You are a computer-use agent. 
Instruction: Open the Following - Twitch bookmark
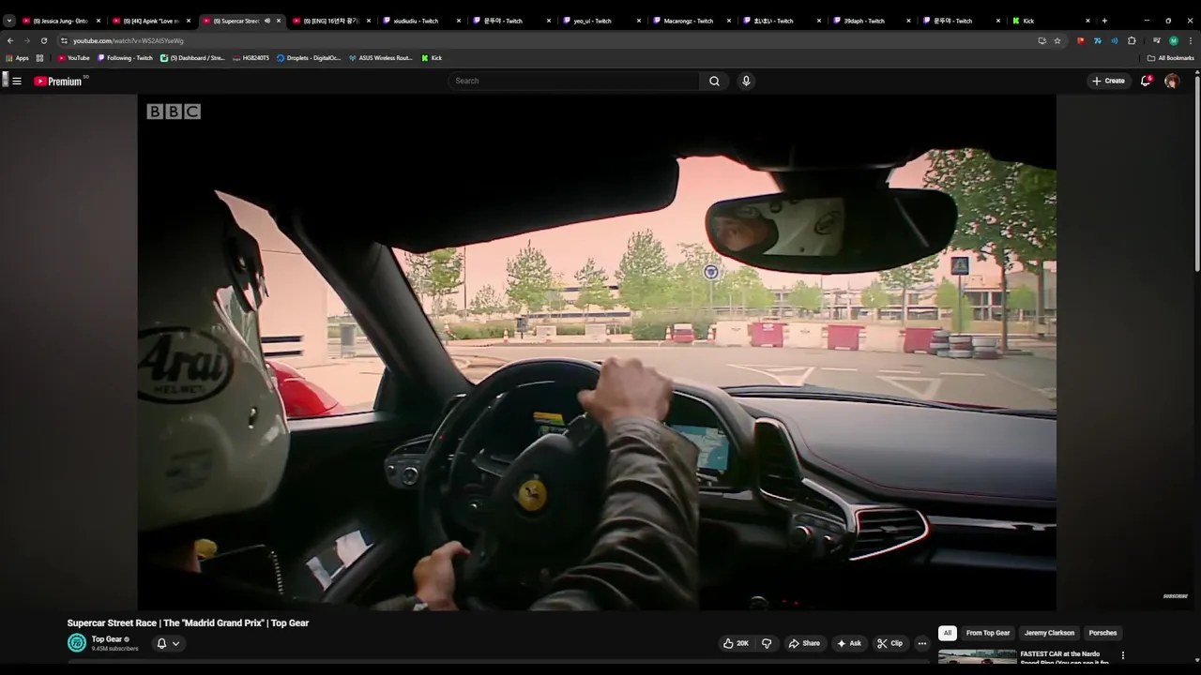[x=125, y=58]
